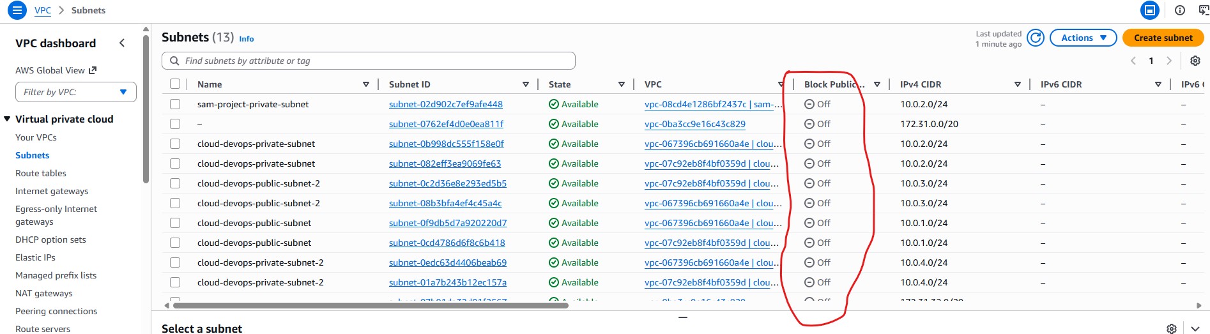Click Create subnet button
The height and width of the screenshot is (334, 1210).
[x=1163, y=38]
